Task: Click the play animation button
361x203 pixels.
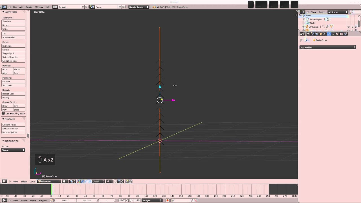Action: pyautogui.click(x=131, y=200)
